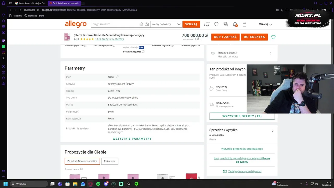
Task: Open the messages chat icon
Action: [x=226, y=24]
